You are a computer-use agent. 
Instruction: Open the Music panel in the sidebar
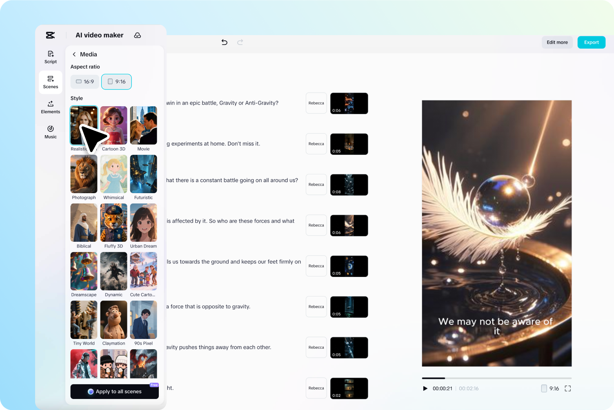50,132
